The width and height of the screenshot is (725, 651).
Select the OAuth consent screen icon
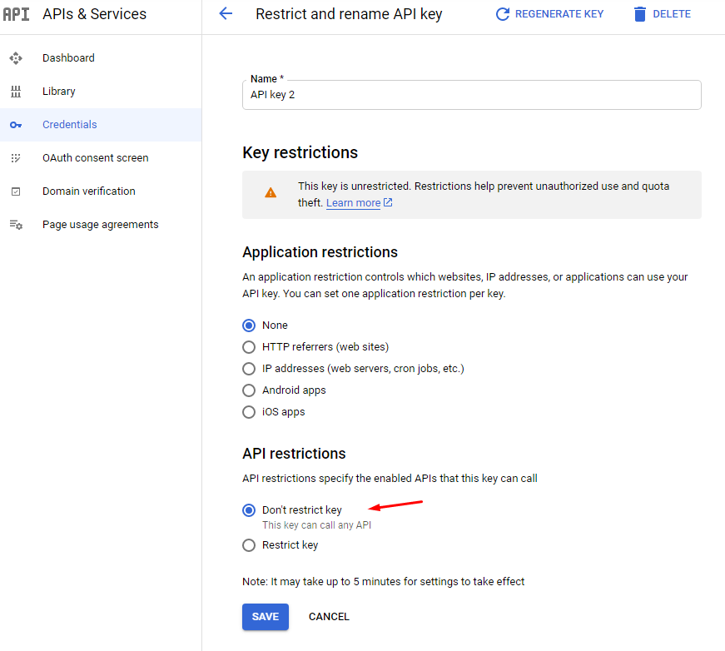pos(17,157)
